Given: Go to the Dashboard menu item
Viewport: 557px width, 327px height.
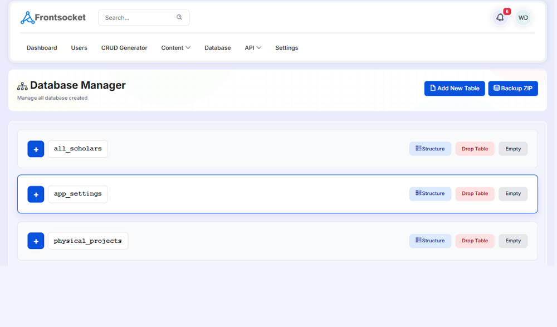Looking at the screenshot, I should pos(42,48).
